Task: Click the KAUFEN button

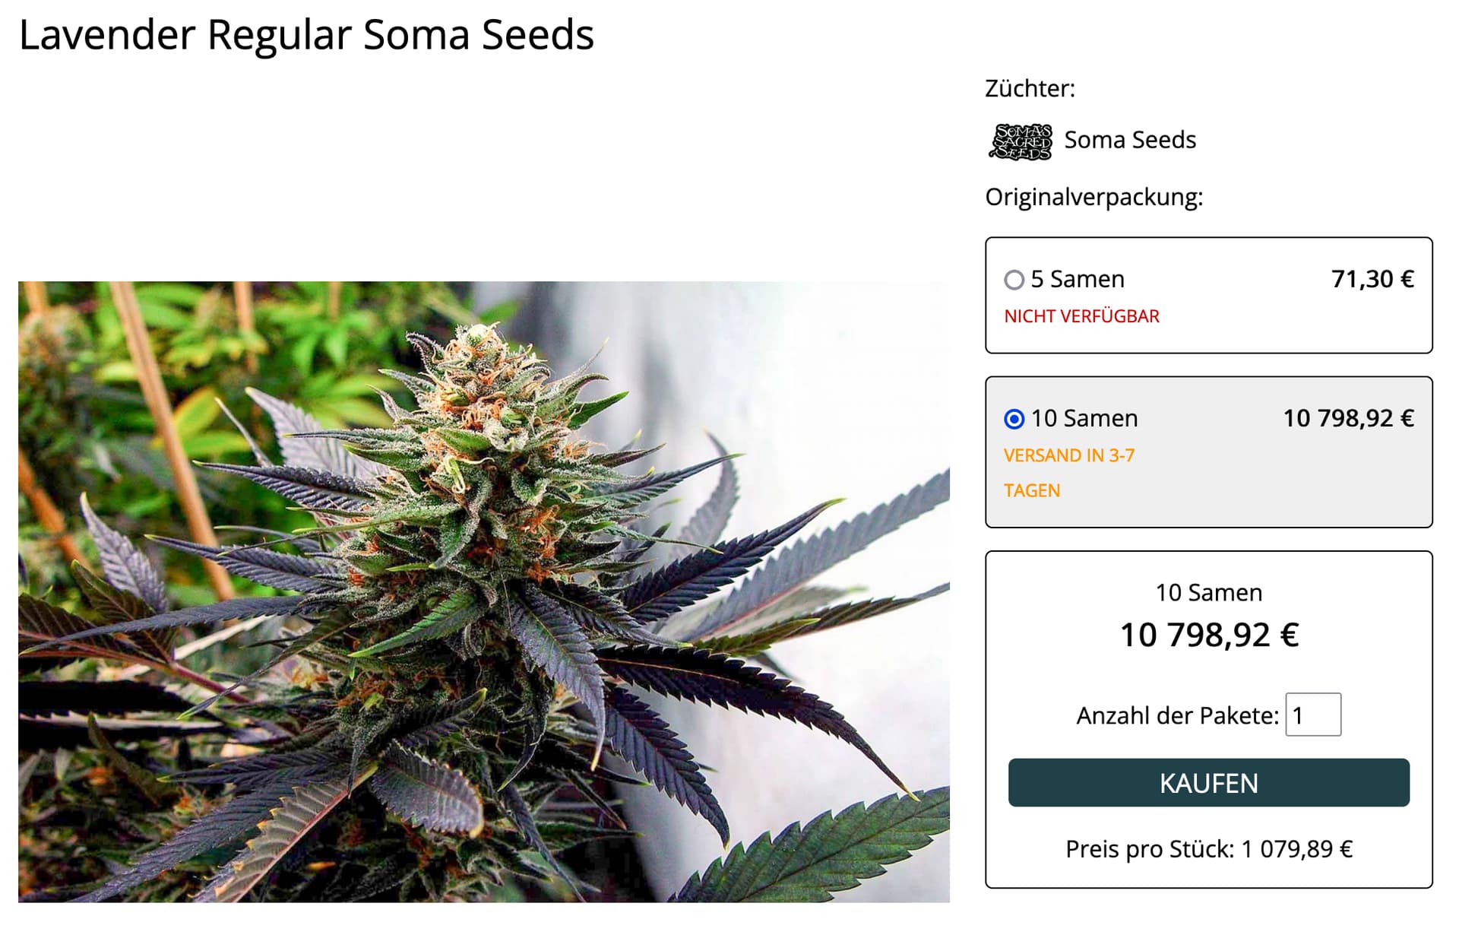Action: (1208, 782)
